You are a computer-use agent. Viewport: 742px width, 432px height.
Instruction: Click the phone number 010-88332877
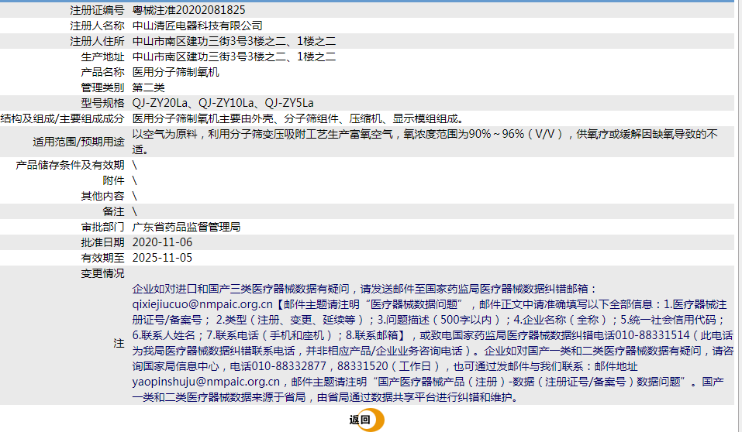coord(288,366)
